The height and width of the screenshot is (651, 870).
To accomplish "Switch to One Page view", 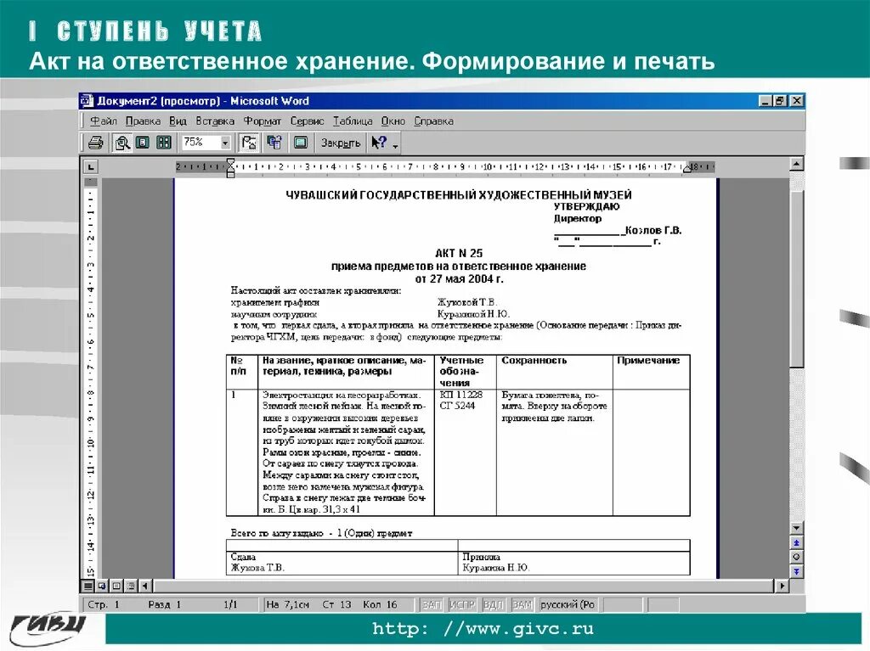I will pyautogui.click(x=143, y=143).
